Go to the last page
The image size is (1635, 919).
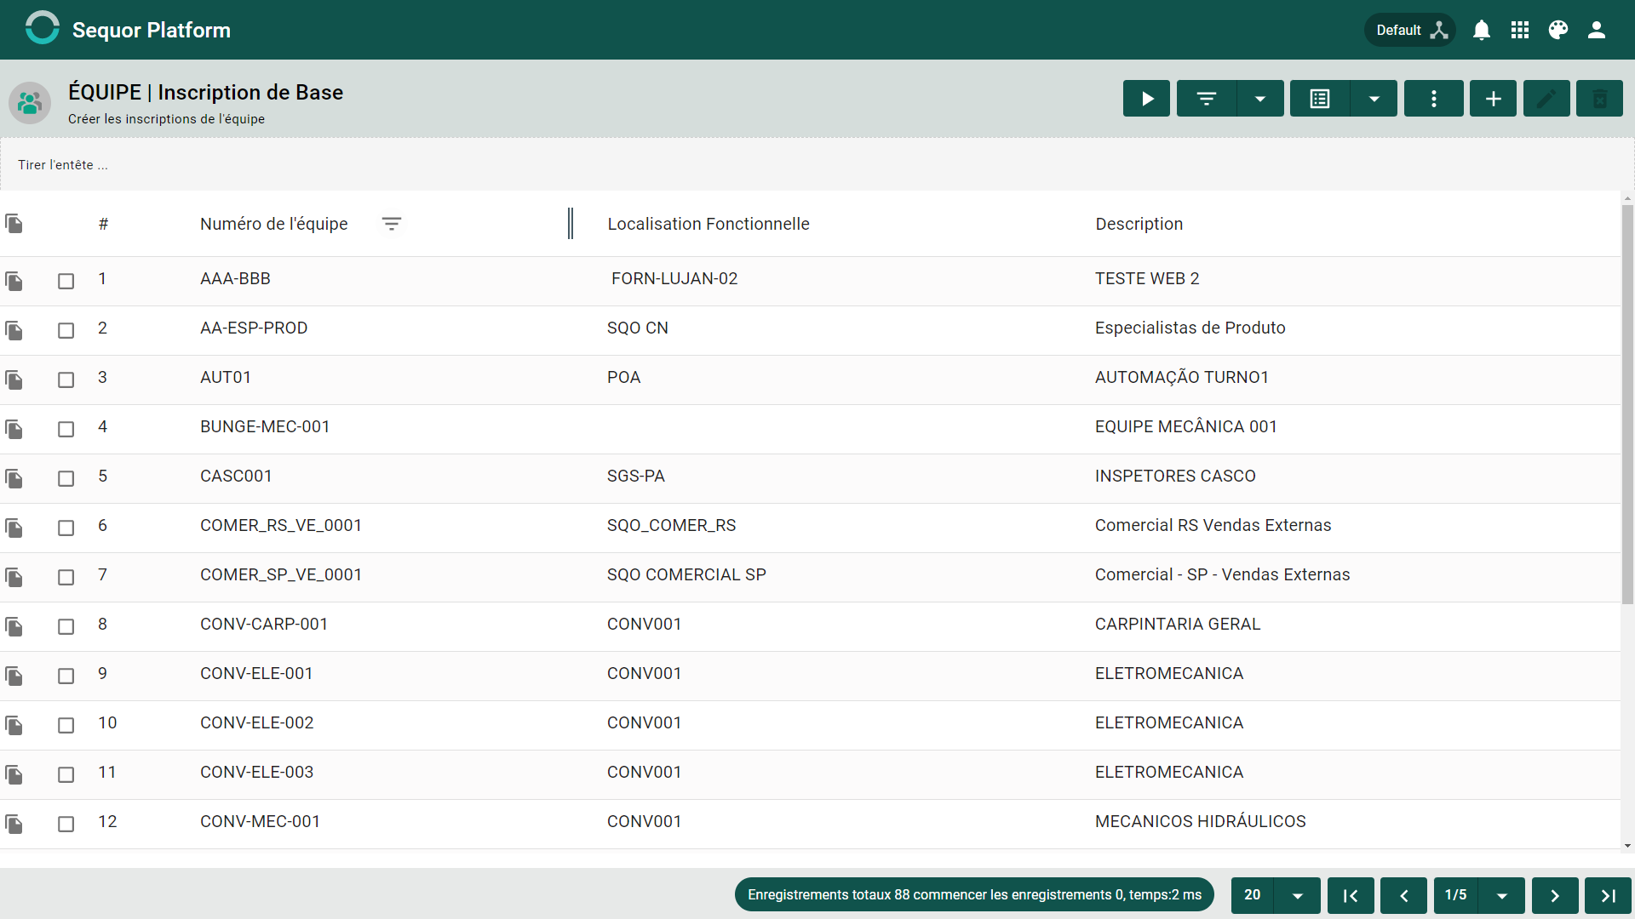[1608, 895]
